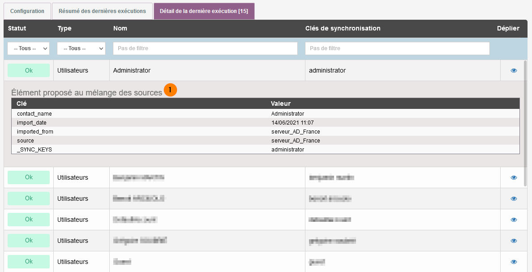Click the orange number 1 badge
This screenshot has width=532, height=272.
pos(170,90)
